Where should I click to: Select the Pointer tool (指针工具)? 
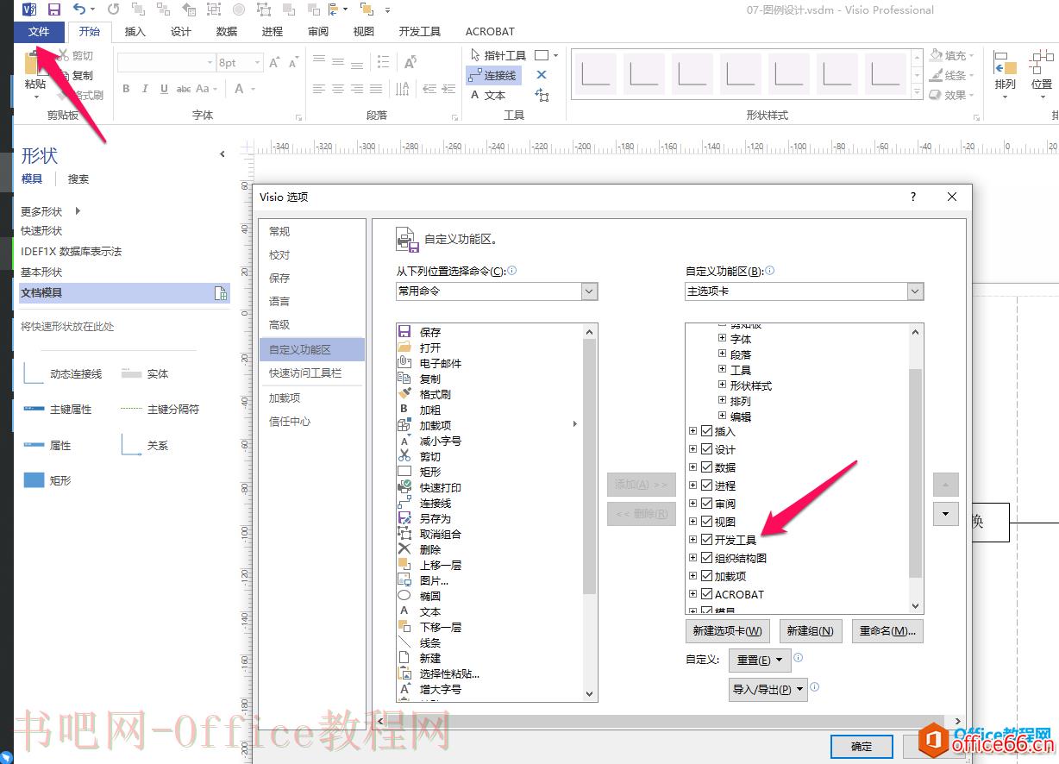coord(497,55)
